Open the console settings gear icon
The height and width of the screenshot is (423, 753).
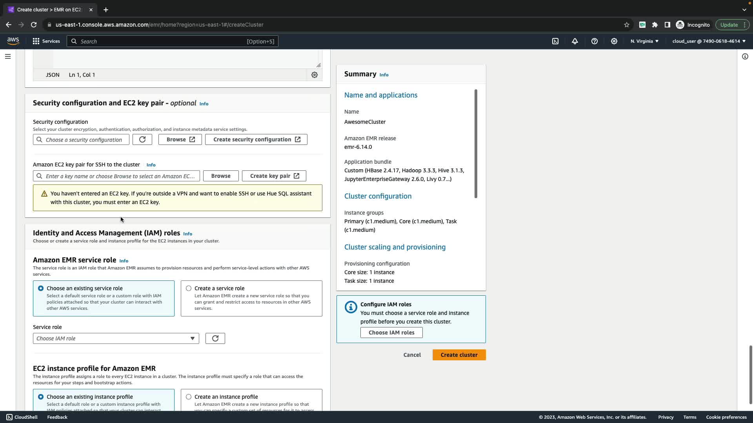(614, 41)
